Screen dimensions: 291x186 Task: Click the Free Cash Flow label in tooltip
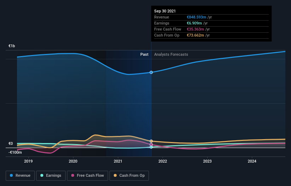click(x=168, y=29)
